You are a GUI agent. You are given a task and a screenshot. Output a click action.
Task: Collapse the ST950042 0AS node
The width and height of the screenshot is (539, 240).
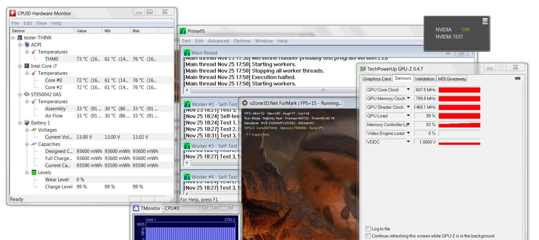[x=20, y=95]
